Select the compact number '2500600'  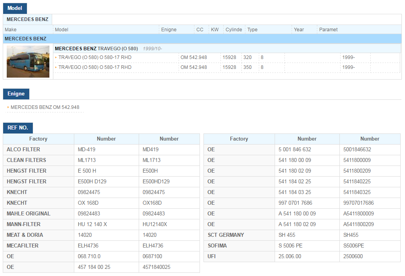[x=353, y=256]
